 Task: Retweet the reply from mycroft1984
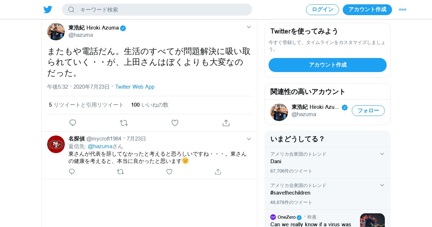coord(121,172)
